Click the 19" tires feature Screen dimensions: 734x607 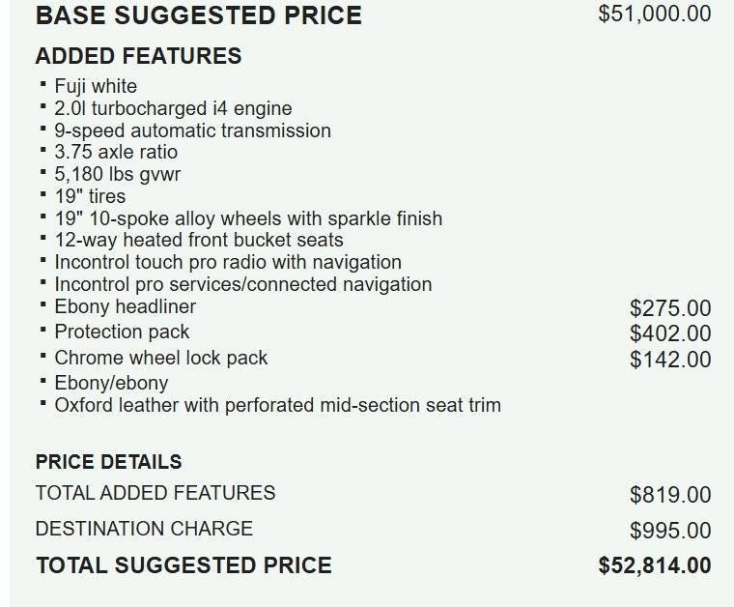(90, 196)
